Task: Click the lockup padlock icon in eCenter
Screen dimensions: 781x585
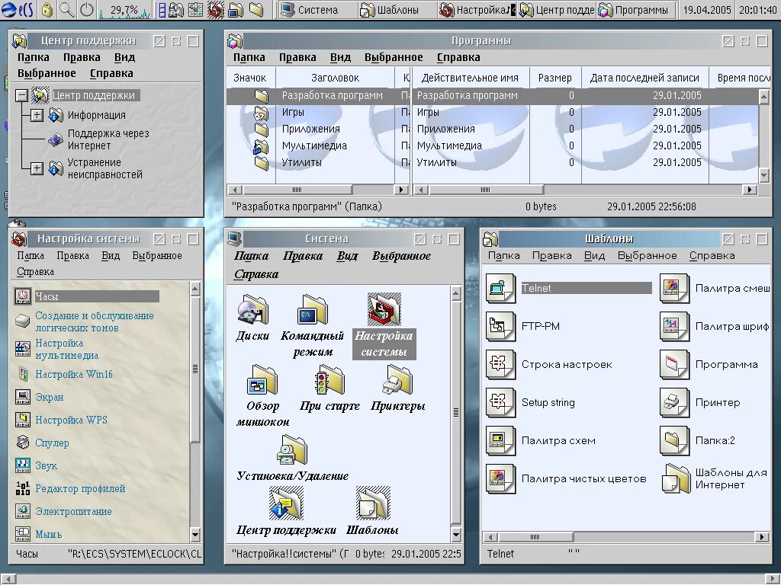Action: point(47,9)
